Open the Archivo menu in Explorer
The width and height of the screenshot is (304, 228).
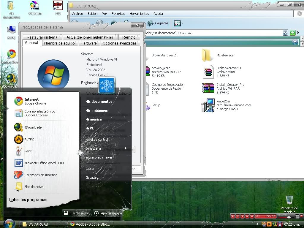pos(77,14)
